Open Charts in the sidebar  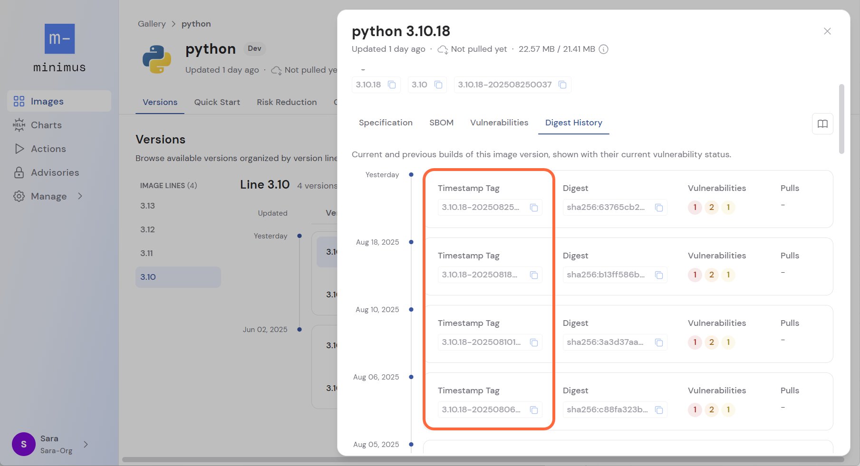point(59,125)
